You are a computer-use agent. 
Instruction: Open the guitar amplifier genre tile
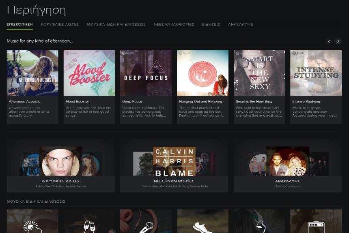(316, 221)
